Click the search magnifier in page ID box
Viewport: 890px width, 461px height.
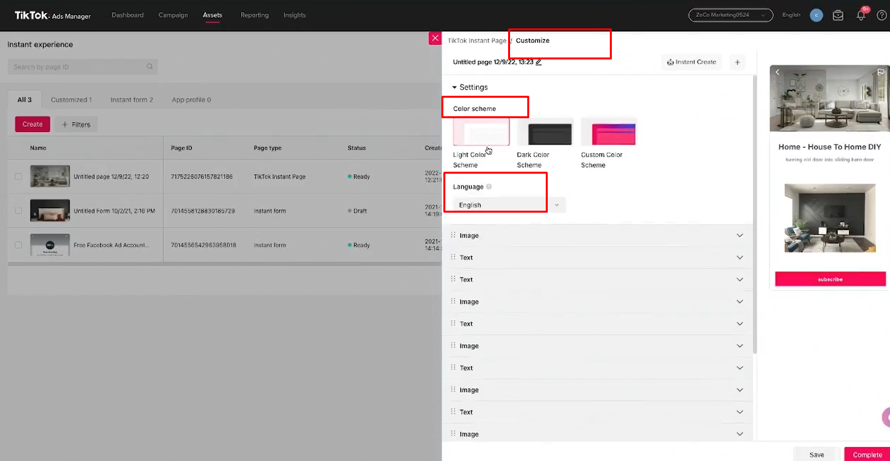(150, 67)
